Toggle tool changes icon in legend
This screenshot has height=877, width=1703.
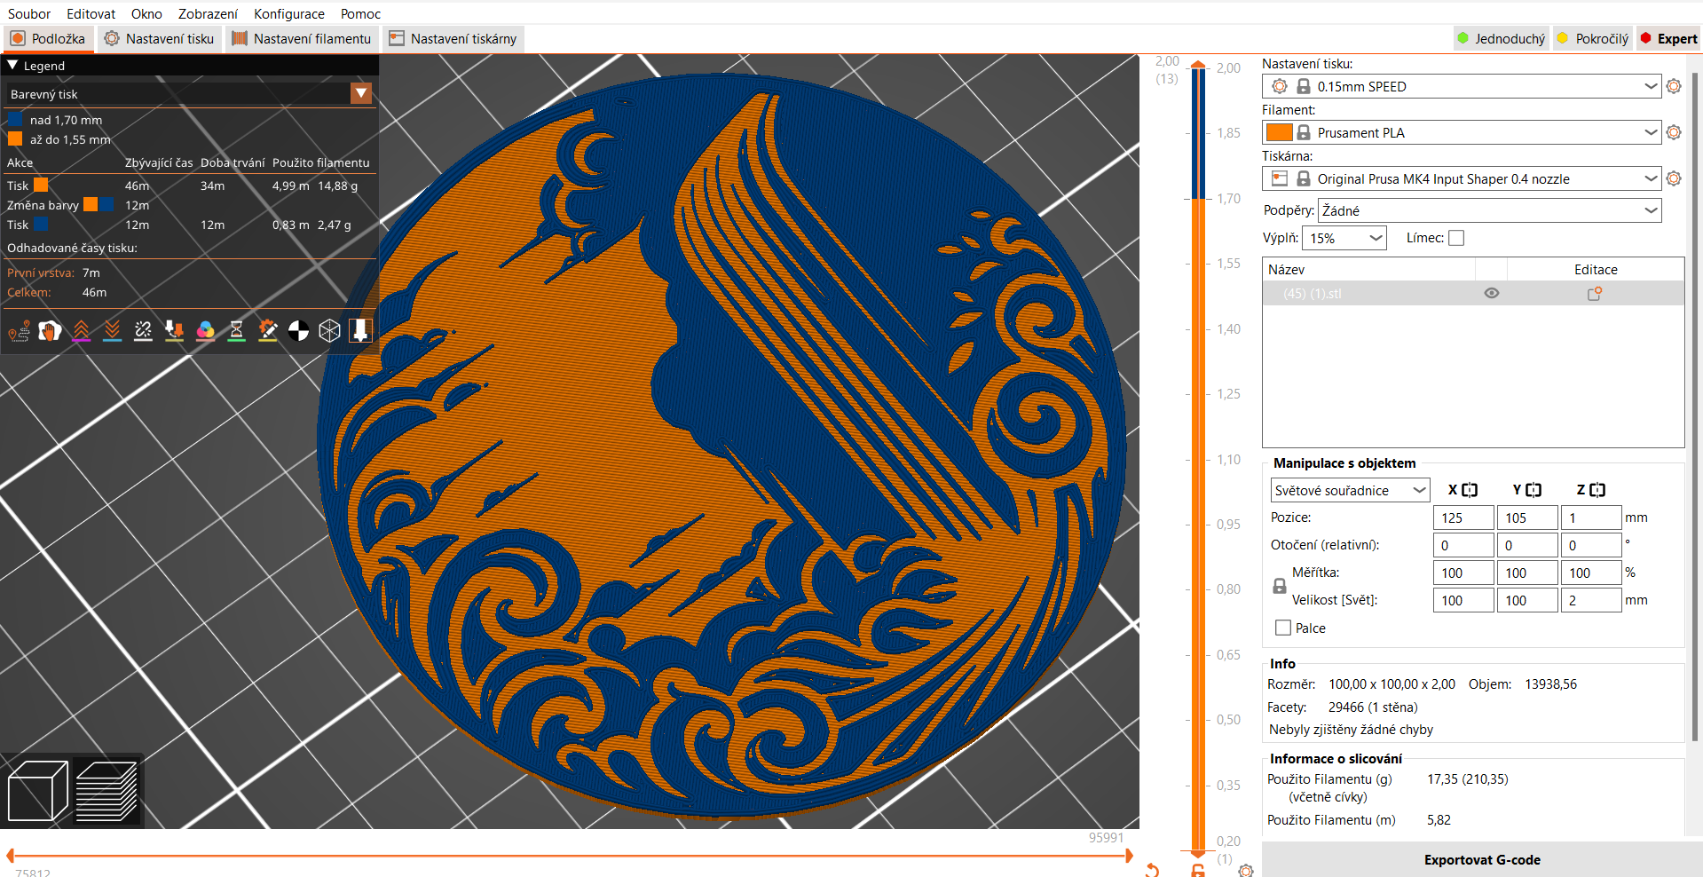click(174, 331)
